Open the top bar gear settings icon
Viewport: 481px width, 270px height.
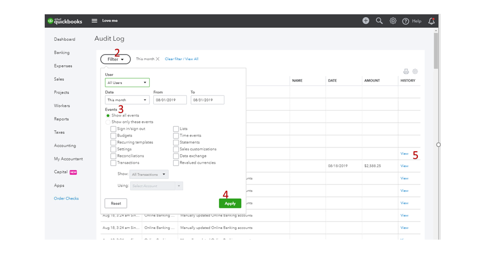click(393, 21)
